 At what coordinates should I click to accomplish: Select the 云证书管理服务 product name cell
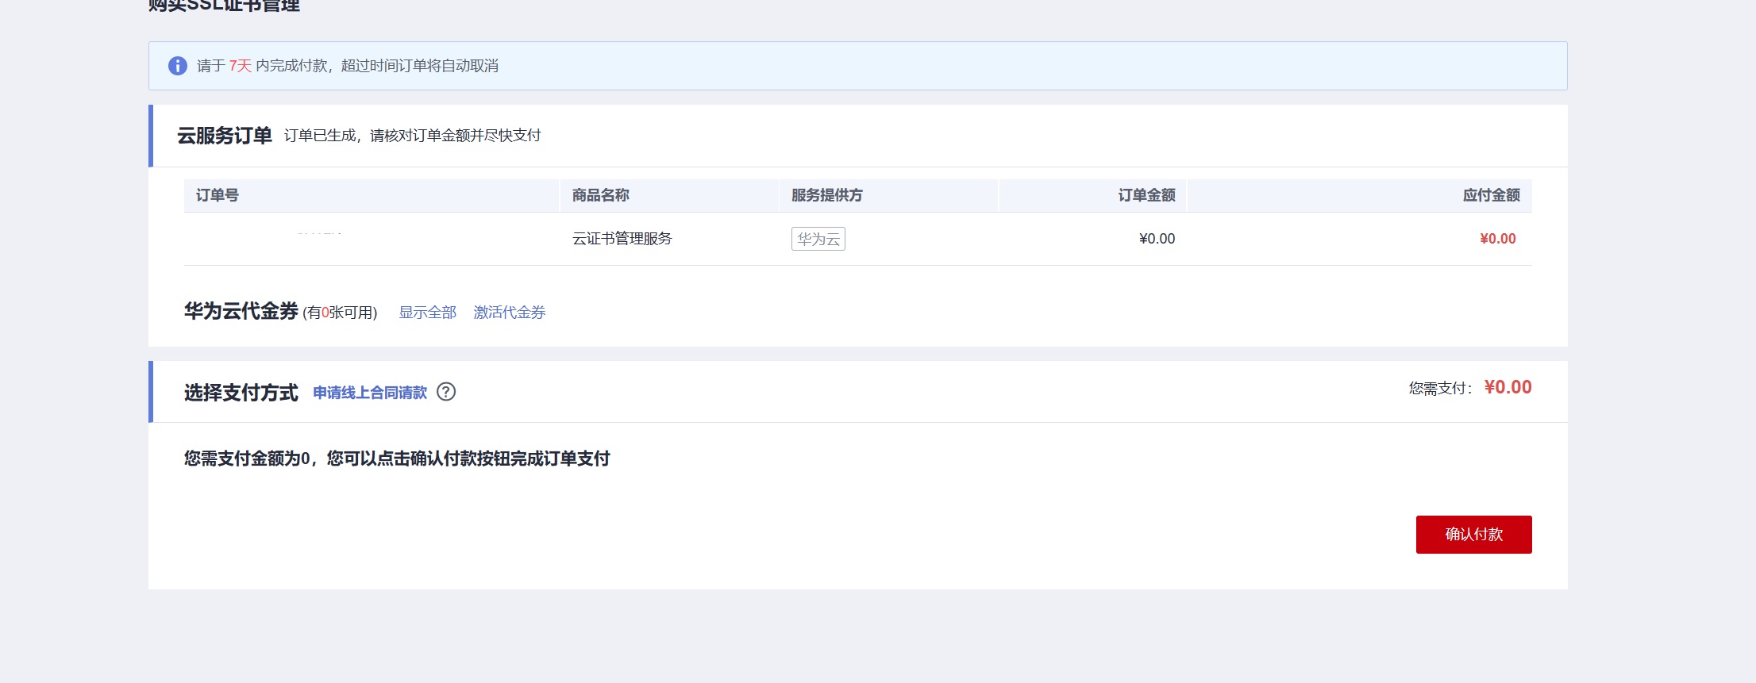point(622,239)
